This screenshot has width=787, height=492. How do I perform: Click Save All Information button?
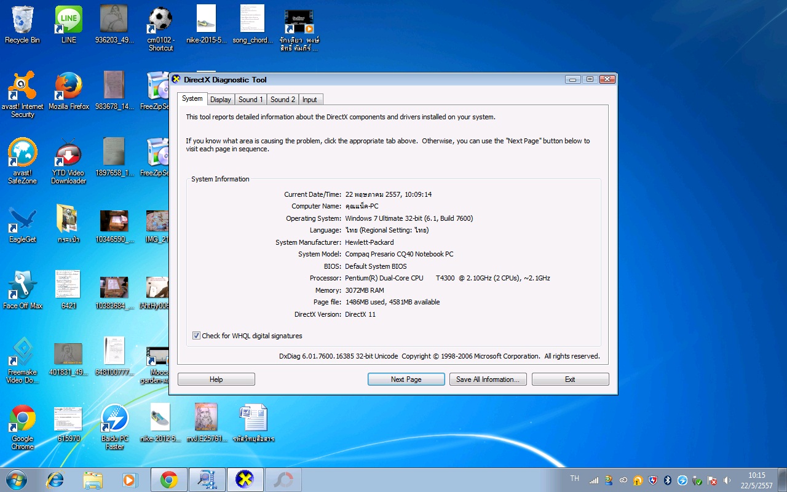point(487,379)
